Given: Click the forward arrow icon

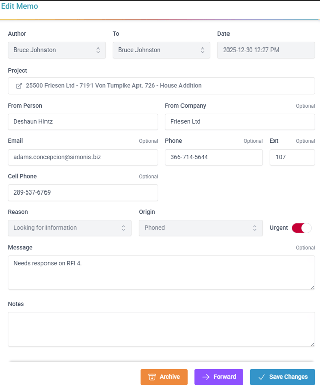Looking at the screenshot, I should pos(206,377).
